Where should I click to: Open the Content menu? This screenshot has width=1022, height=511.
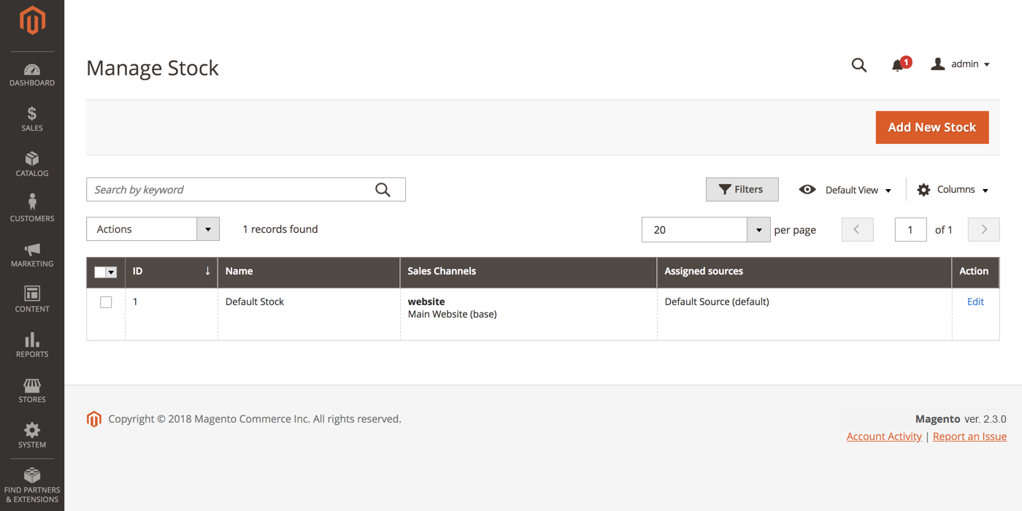pos(32,301)
